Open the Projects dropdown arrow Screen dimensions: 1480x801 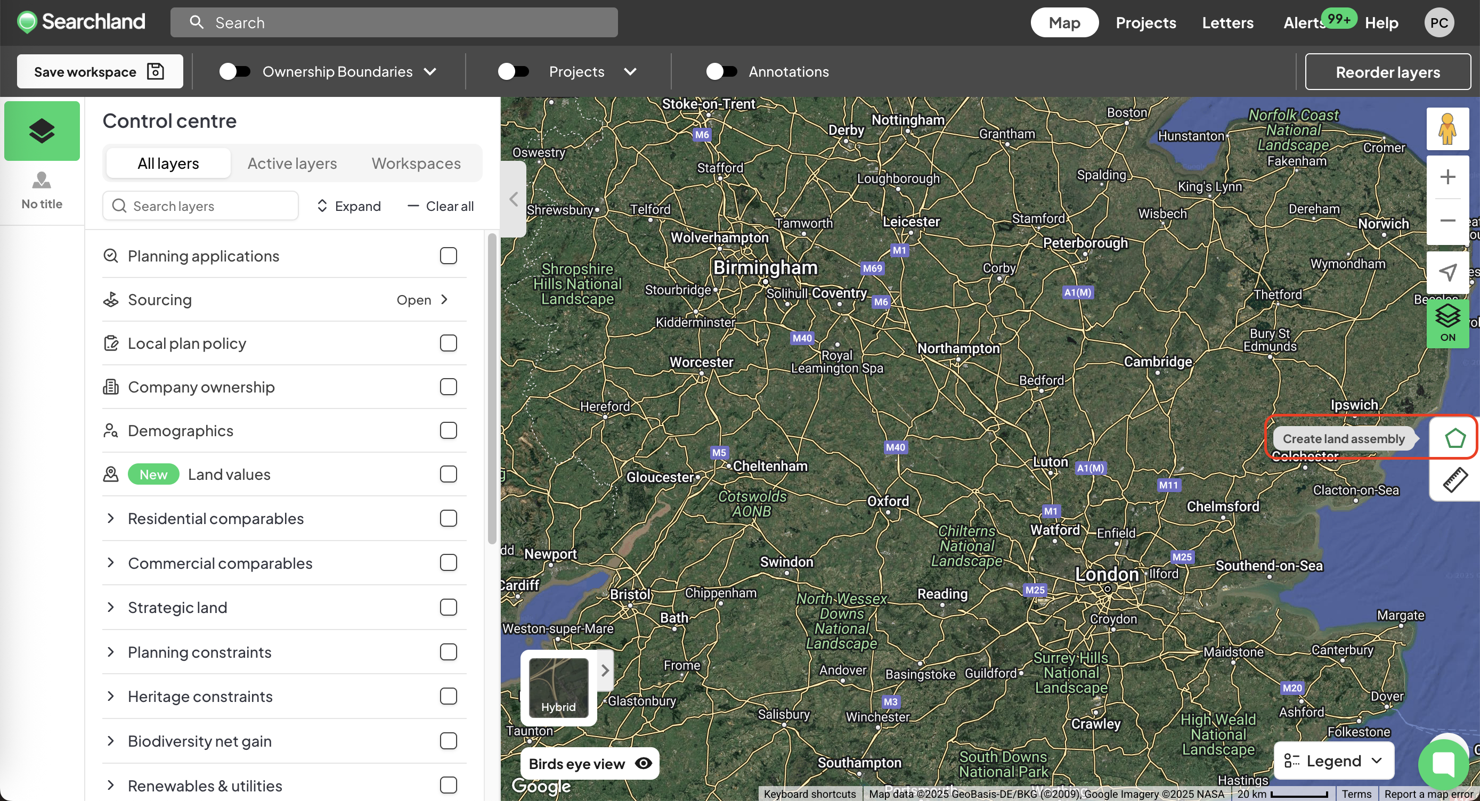(x=630, y=71)
